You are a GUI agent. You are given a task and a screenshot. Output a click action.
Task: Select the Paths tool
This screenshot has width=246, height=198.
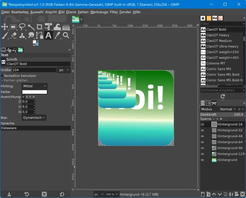40,36
